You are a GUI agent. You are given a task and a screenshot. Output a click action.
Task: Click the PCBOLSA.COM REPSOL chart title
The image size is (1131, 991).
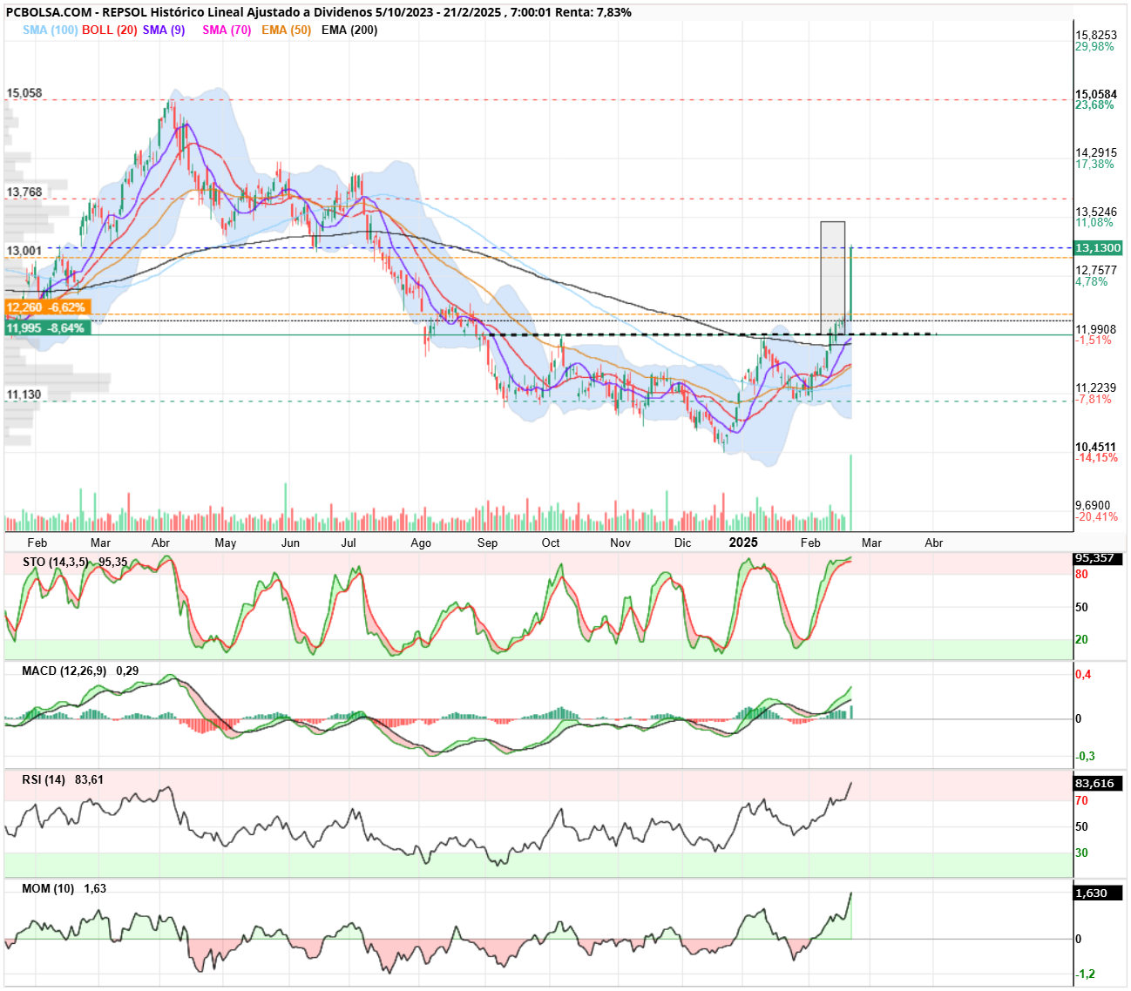(319, 12)
